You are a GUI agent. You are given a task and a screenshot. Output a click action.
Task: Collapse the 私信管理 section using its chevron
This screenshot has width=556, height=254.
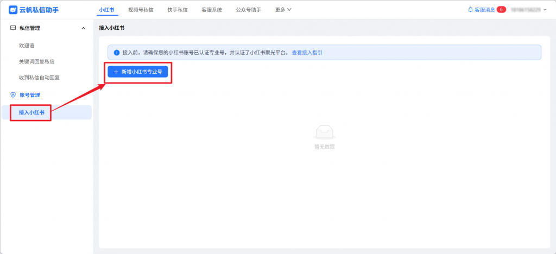83,28
